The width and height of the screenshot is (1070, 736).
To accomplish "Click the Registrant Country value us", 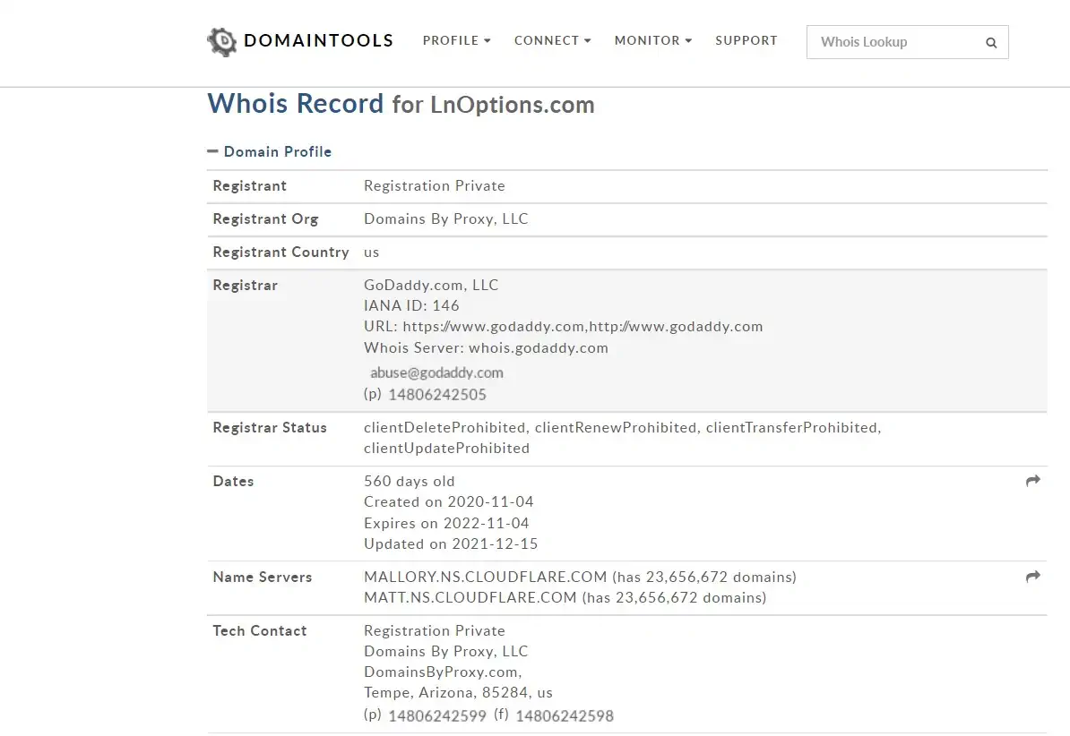I will click(x=371, y=252).
